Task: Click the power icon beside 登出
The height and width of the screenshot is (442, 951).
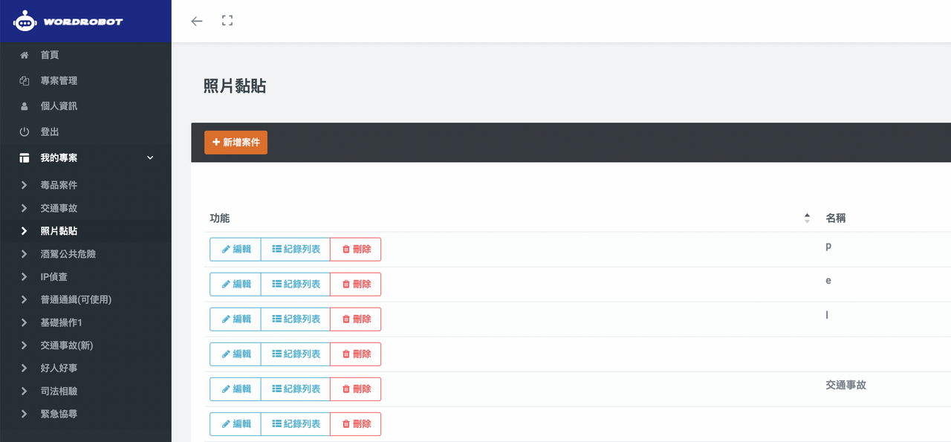Action: click(x=25, y=131)
